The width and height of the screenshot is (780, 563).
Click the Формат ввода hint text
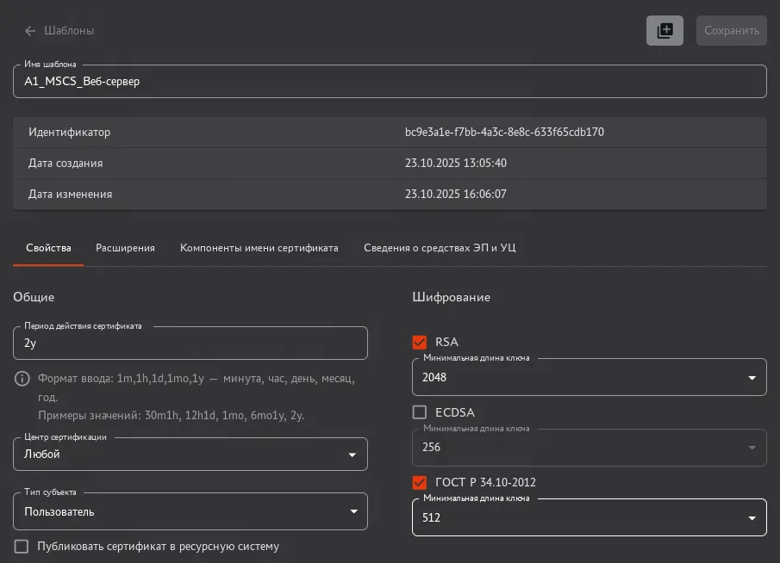[197, 387]
